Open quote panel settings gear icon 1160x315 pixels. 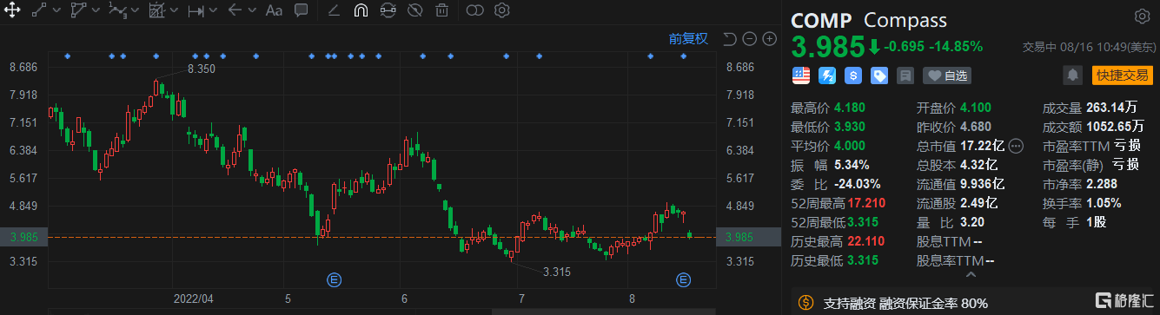pyautogui.click(x=1142, y=16)
